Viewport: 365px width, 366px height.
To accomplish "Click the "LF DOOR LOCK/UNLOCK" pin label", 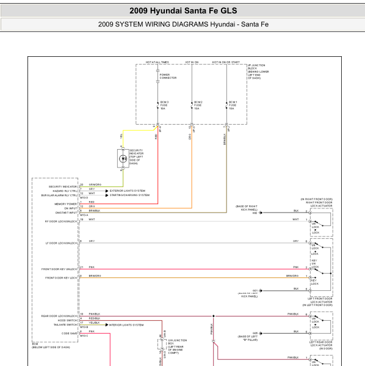I will click(x=61, y=243).
